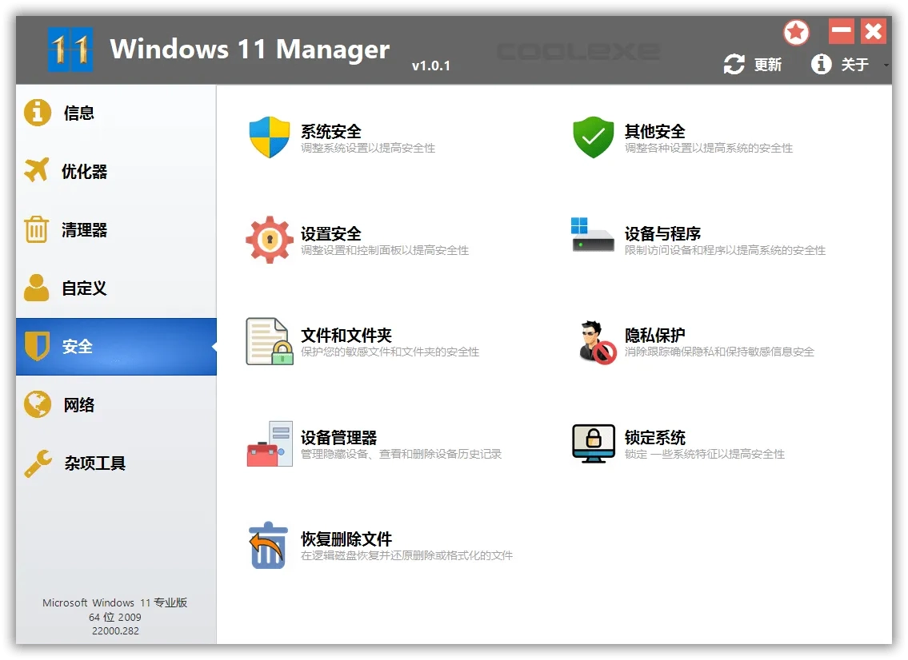Click the 隐私保护 spy icon

597,343
